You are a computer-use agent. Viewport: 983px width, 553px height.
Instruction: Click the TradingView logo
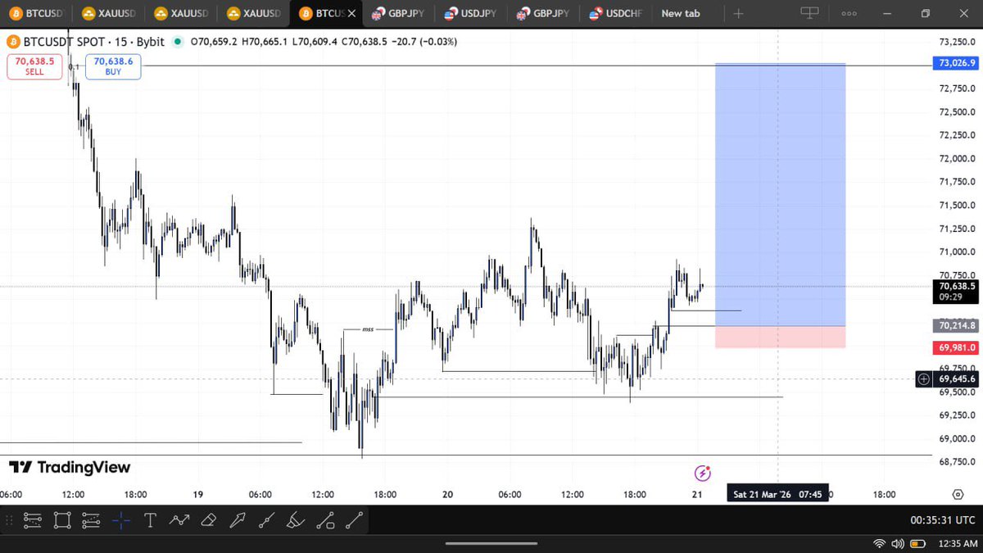[70, 467]
